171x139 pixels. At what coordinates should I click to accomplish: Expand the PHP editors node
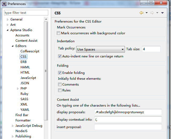(18, 89)
